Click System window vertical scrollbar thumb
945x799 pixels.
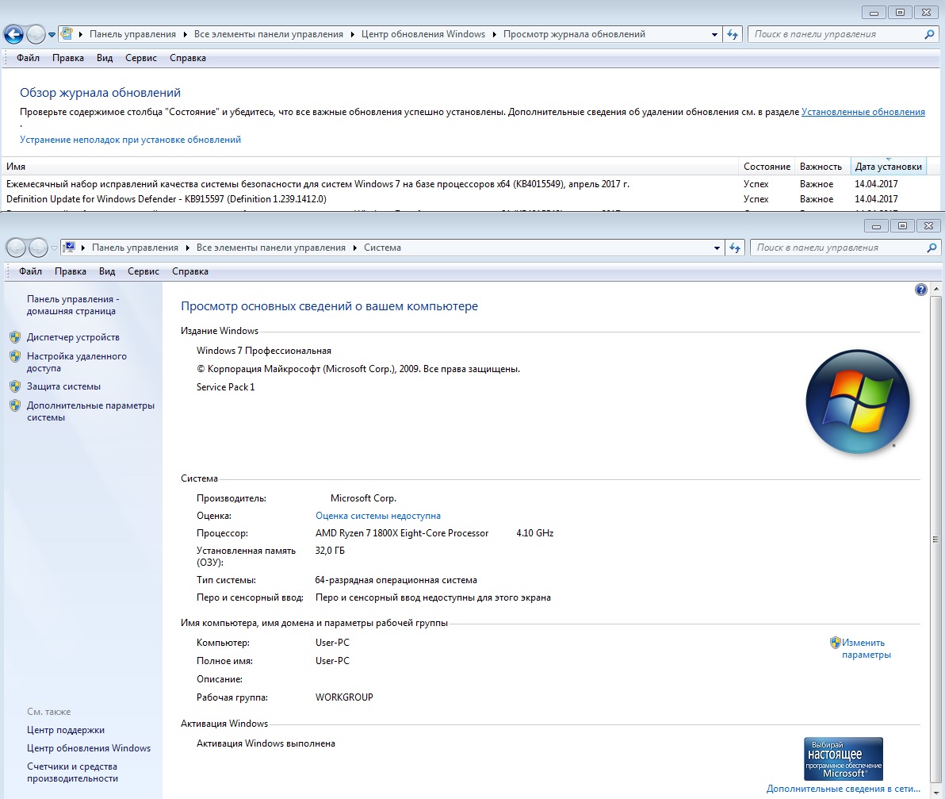pos(936,539)
